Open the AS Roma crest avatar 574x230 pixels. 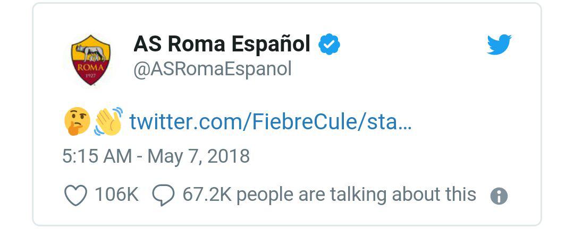click(90, 60)
